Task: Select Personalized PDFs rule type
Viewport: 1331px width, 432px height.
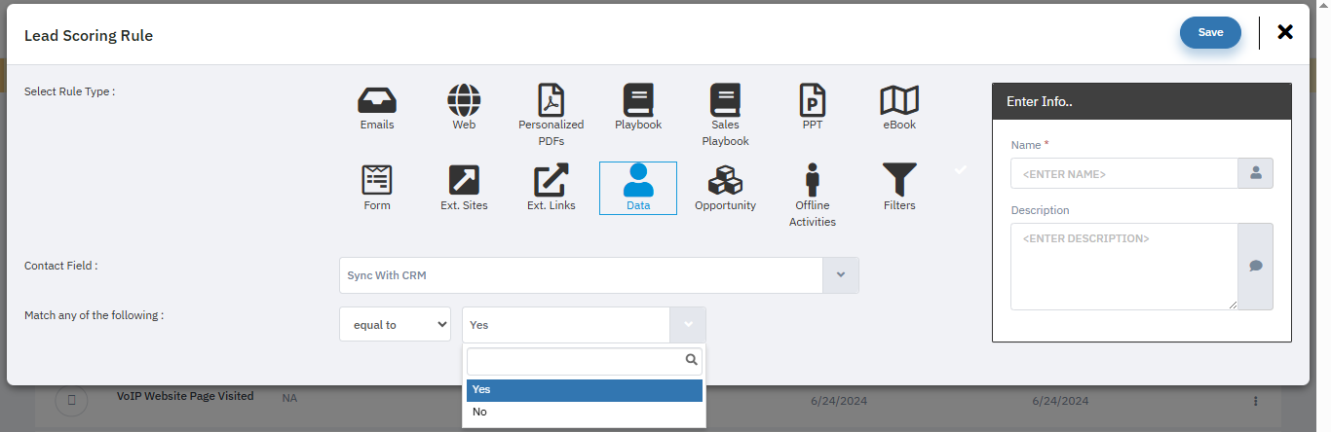Action: point(551,100)
